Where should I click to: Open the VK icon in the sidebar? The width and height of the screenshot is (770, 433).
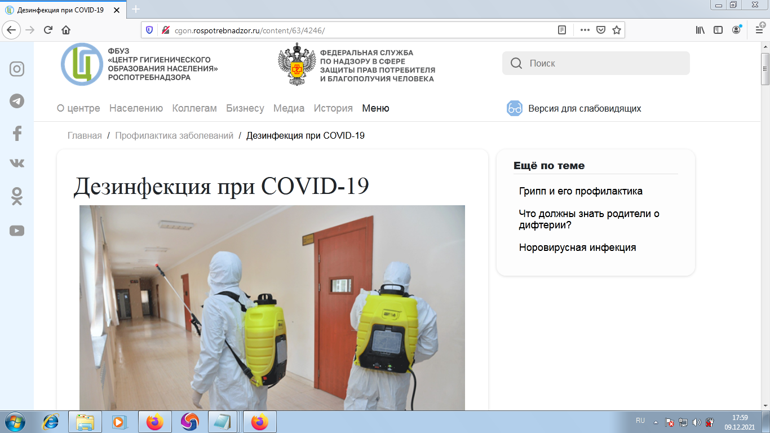point(17,163)
